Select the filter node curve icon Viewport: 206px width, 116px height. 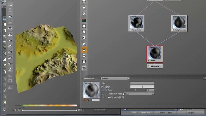(x=84, y=32)
